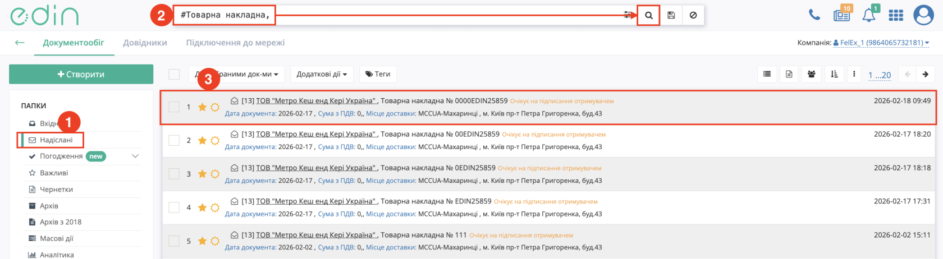This screenshot has height=259, width=943.
Task: Open the 'Масові дії' section
Action: pyautogui.click(x=56, y=238)
